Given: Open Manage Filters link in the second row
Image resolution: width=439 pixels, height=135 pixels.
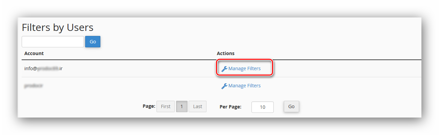Looking at the screenshot, I should coord(244,86).
